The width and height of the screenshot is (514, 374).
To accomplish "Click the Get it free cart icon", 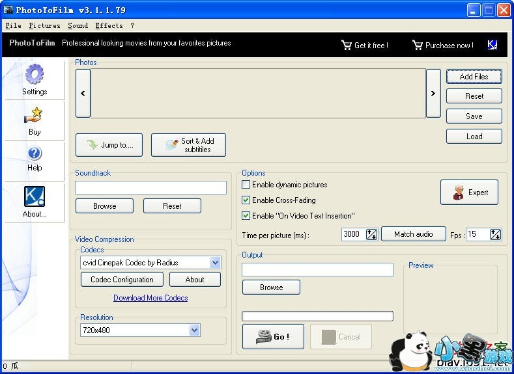I will 347,45.
